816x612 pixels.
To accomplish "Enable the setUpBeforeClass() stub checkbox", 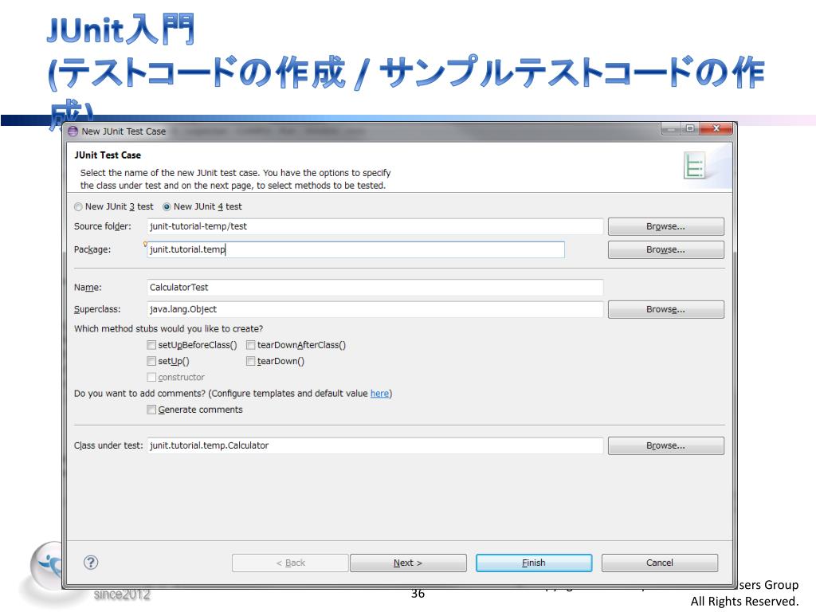I will point(151,344).
